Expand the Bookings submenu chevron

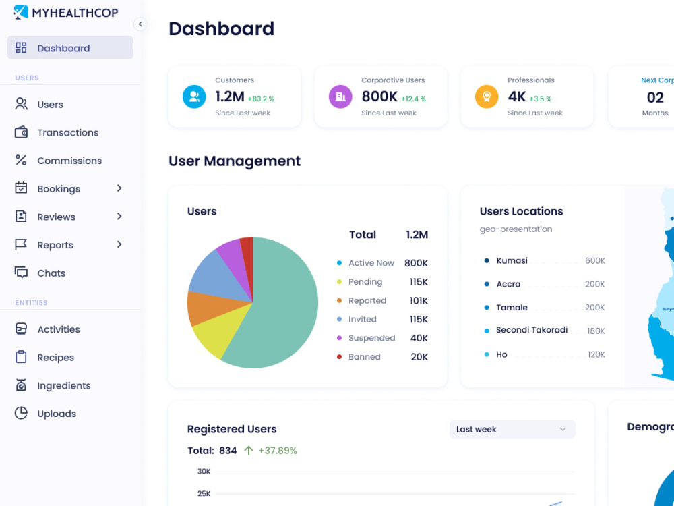point(119,188)
